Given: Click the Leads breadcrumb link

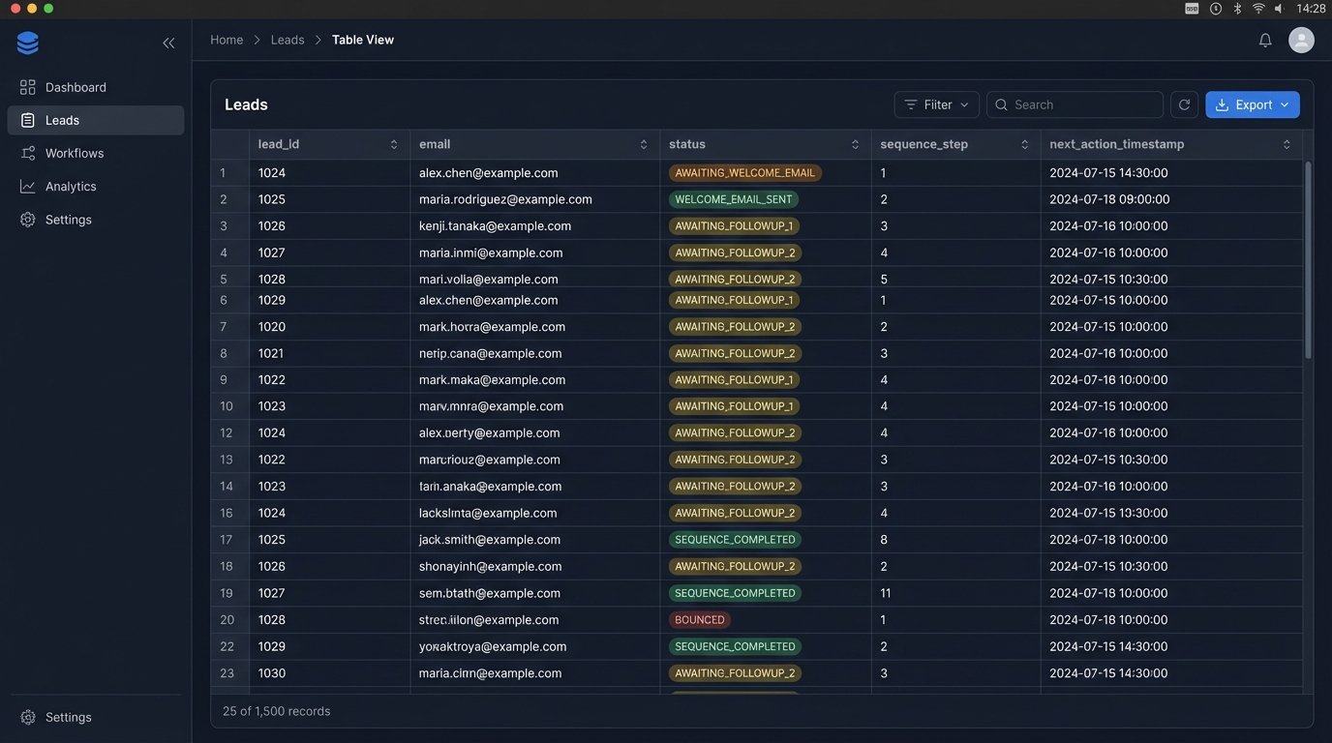Looking at the screenshot, I should point(288,40).
